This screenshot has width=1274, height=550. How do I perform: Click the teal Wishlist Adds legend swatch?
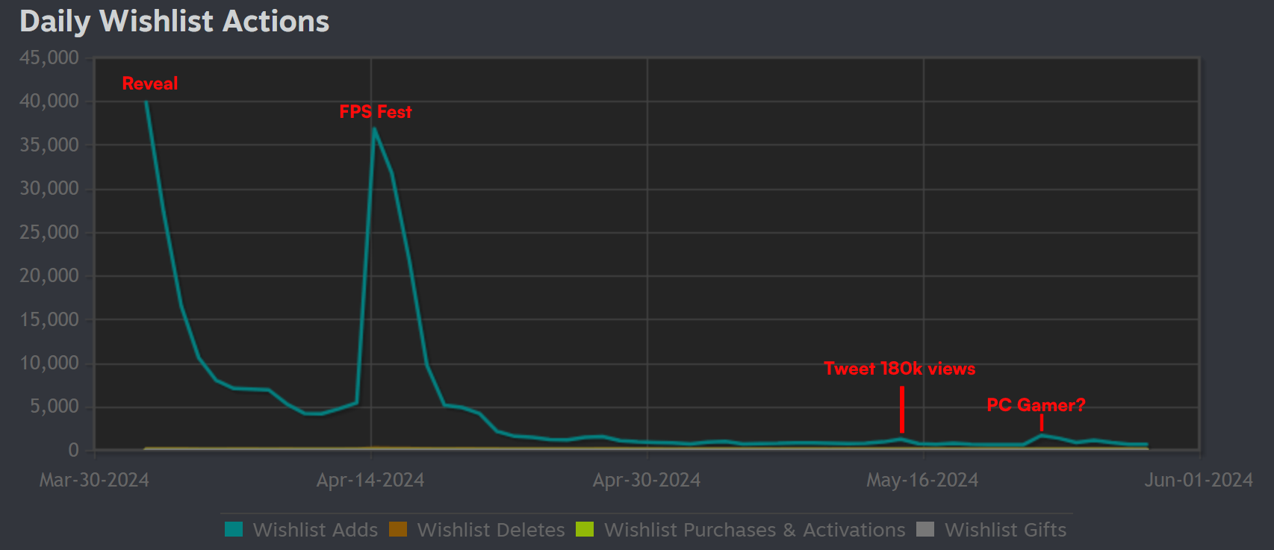[x=234, y=529]
